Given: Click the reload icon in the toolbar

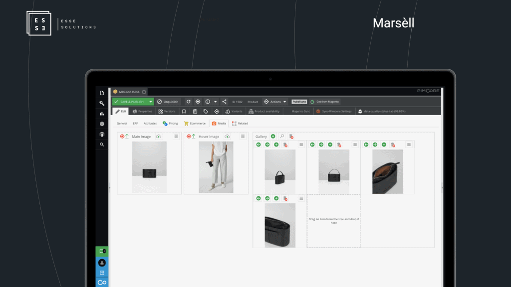Looking at the screenshot, I should pyautogui.click(x=188, y=102).
